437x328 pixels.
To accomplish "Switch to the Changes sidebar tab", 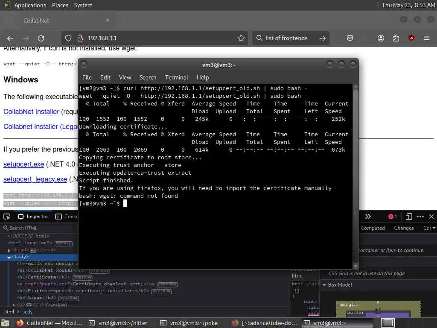I will pos(404,228).
